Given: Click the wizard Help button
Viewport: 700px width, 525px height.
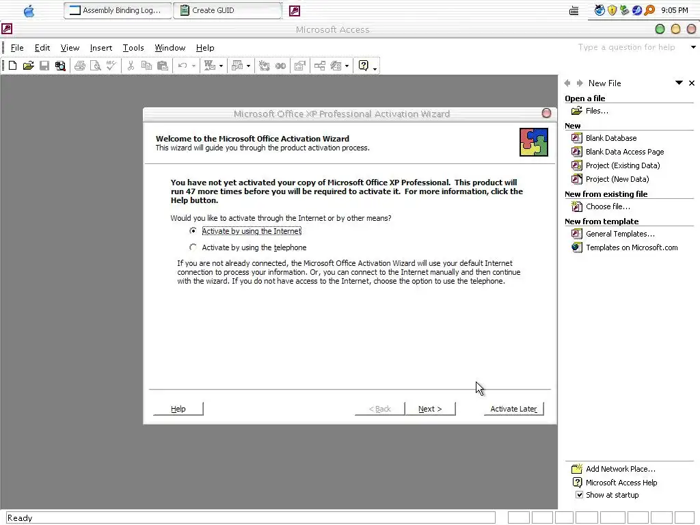Looking at the screenshot, I should pyautogui.click(x=178, y=409).
